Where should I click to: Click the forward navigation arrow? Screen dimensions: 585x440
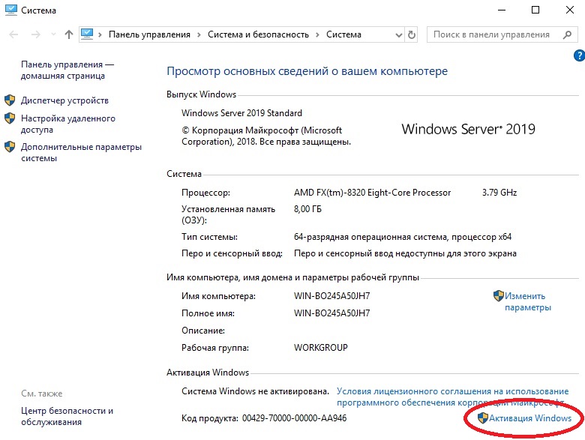(35, 34)
